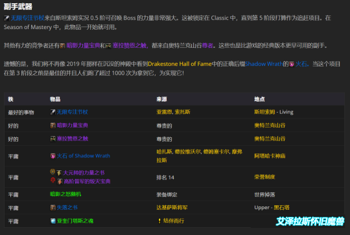Open the 黑石塔 location link
This screenshot has height=235, width=350.
click(x=281, y=208)
